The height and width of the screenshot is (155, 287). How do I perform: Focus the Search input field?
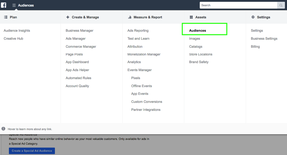239,5
